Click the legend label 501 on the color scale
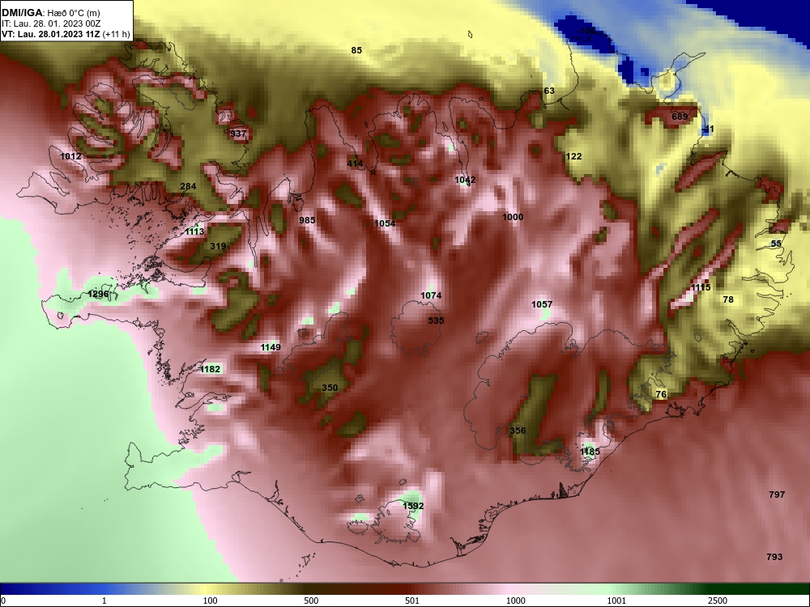 pos(412,601)
